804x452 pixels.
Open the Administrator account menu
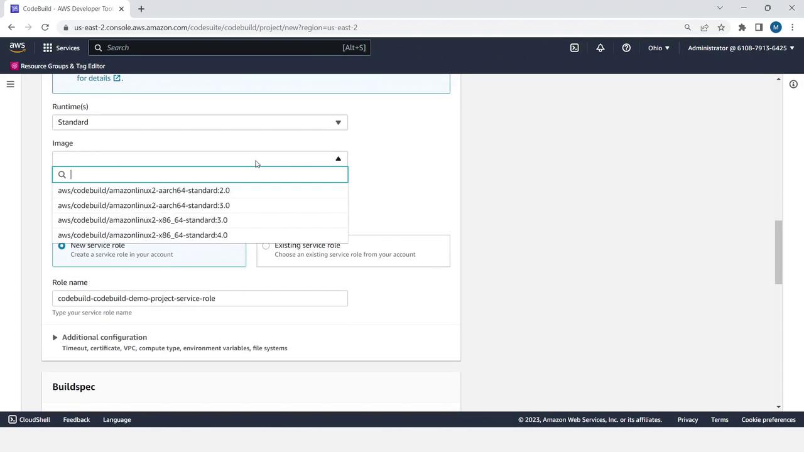click(x=741, y=48)
